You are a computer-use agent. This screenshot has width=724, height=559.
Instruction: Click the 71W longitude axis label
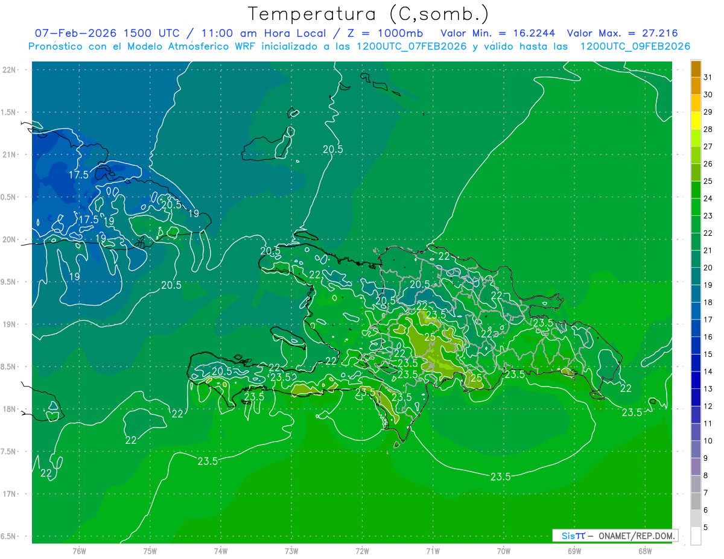(x=433, y=551)
